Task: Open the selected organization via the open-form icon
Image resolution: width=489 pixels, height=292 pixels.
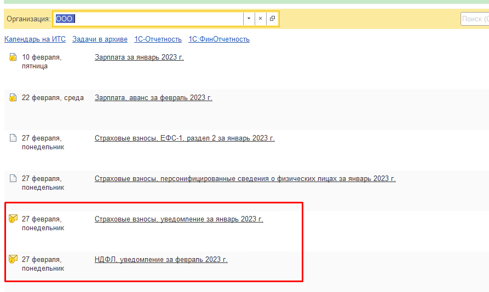Action: point(272,19)
